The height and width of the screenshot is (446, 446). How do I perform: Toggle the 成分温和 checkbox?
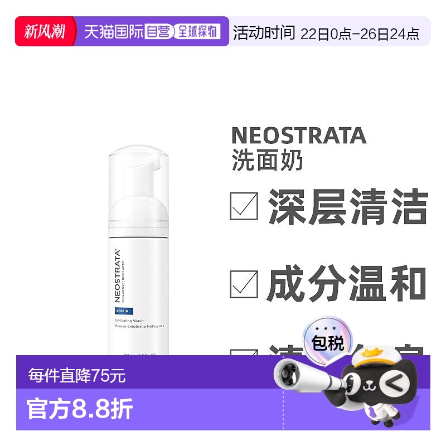[x=244, y=284]
